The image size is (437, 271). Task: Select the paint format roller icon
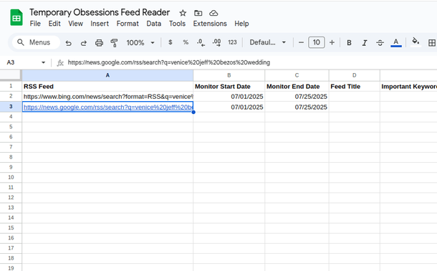click(114, 43)
